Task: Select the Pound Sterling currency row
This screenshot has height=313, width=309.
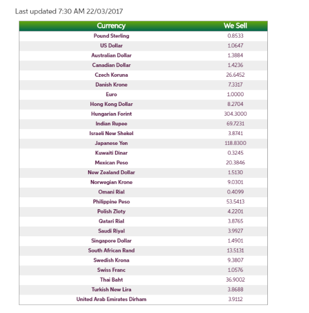Action: click(143, 36)
